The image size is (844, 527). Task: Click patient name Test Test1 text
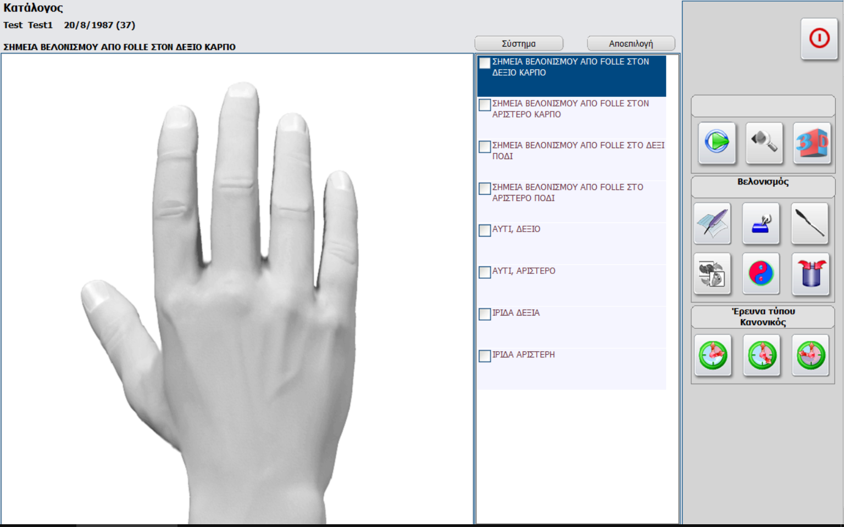point(28,25)
